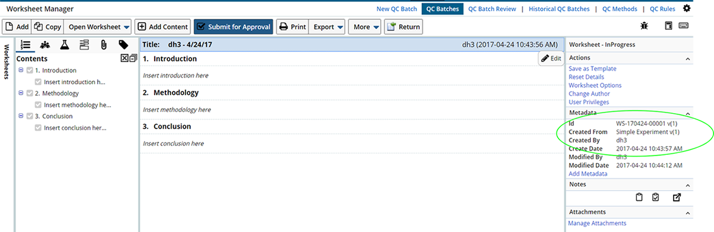This screenshot has height=232, width=714.
Task: Click the Reset Details link
Action: pyautogui.click(x=586, y=77)
